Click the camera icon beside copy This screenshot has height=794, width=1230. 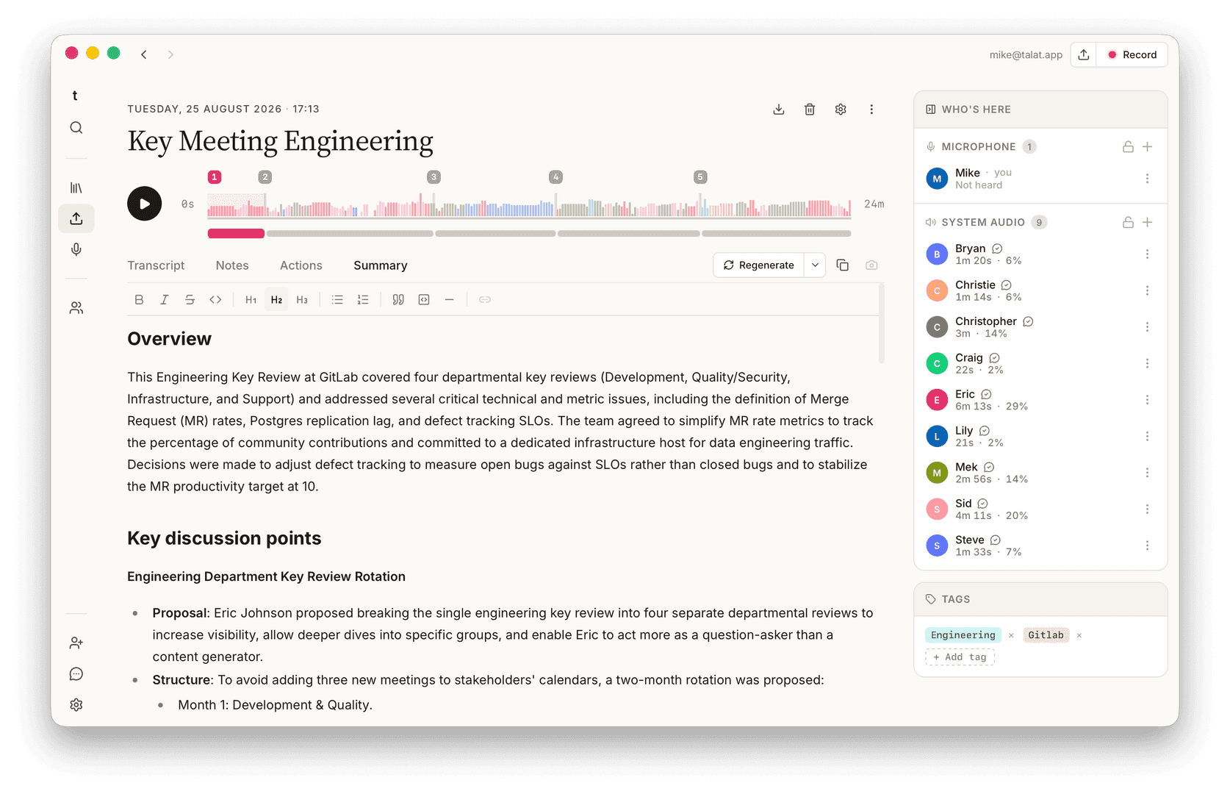871,265
